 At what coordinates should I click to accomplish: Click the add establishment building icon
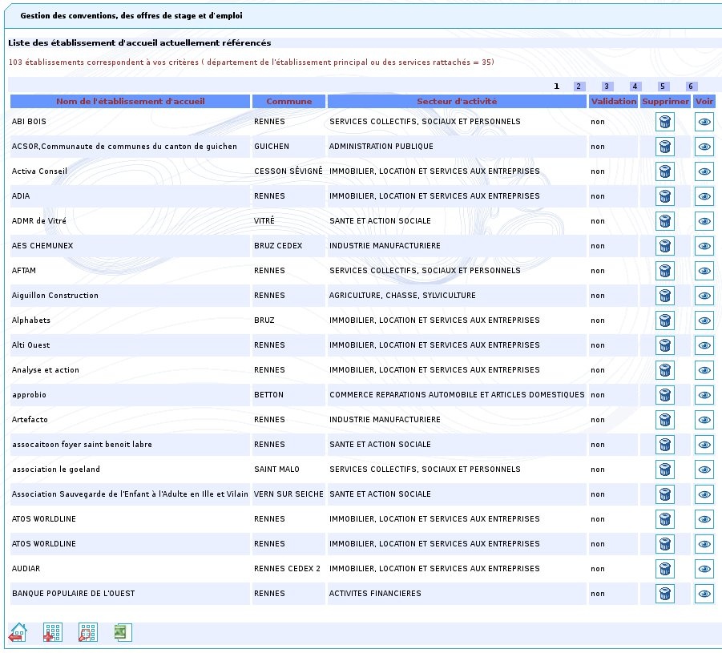coord(53,632)
